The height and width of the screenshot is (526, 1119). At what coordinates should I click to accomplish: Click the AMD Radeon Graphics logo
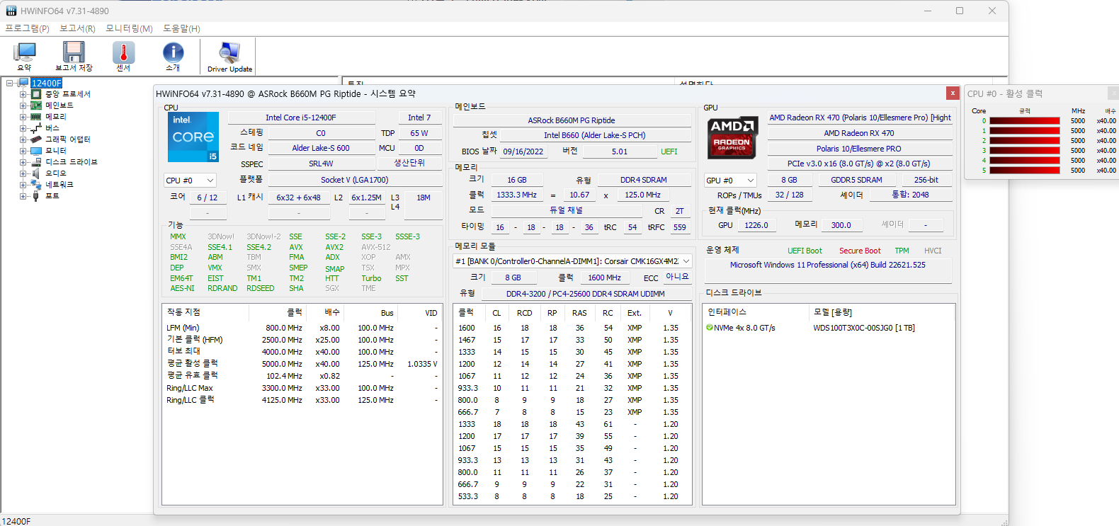click(x=732, y=137)
